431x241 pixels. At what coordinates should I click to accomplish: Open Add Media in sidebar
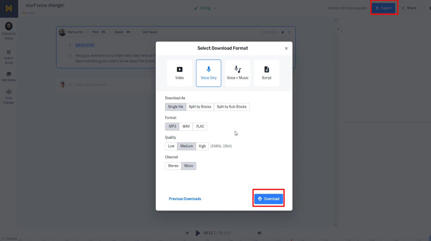[x=9, y=77]
